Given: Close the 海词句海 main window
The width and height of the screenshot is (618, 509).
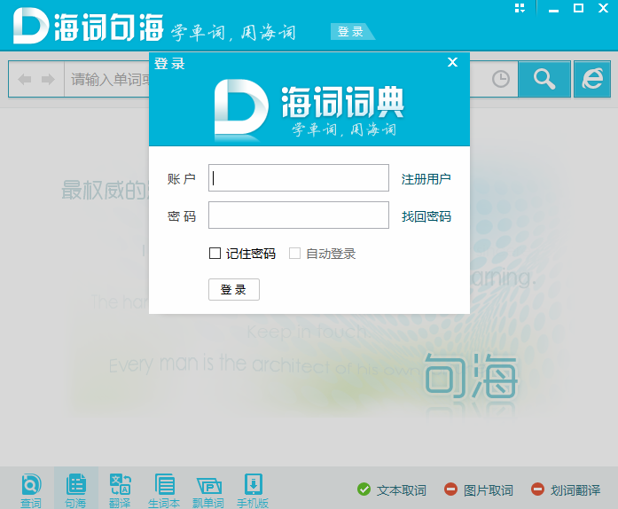Looking at the screenshot, I should click(x=603, y=8).
